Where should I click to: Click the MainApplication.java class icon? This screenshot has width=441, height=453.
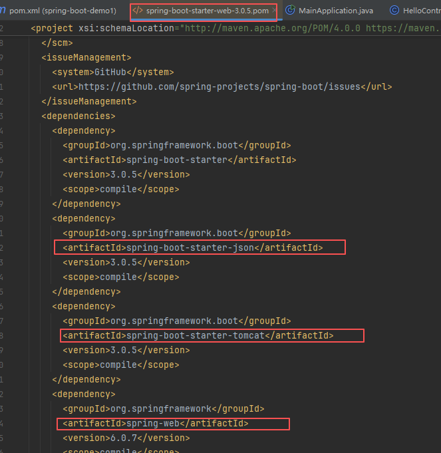[x=290, y=11]
